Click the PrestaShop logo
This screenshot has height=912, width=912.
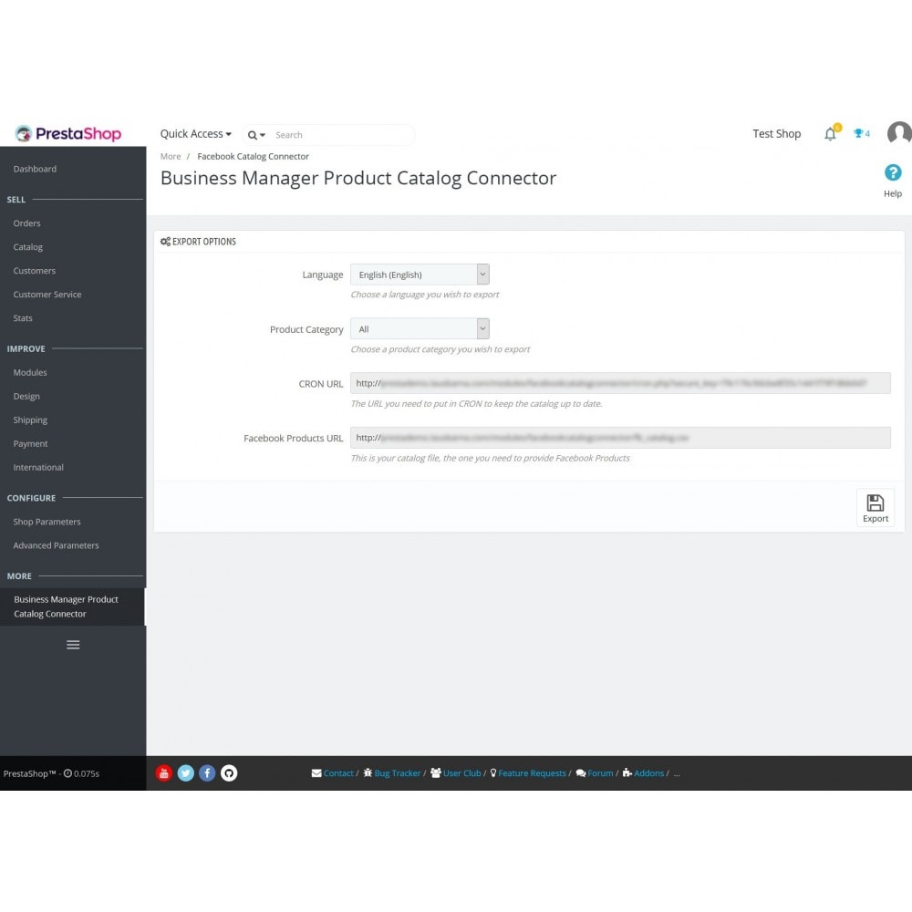tap(68, 134)
